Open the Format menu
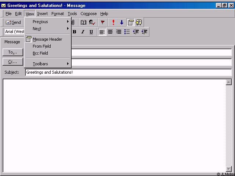Image resolution: width=235 pixels, height=176 pixels. [x=58, y=14]
